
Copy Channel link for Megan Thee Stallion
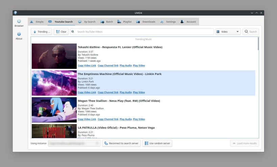pyautogui.click(x=108, y=119)
